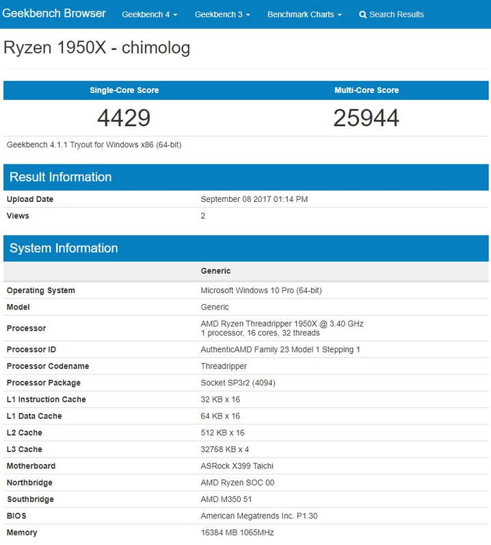Click the L3 Cache label
Image resolution: width=491 pixels, height=545 pixels.
coord(25,449)
